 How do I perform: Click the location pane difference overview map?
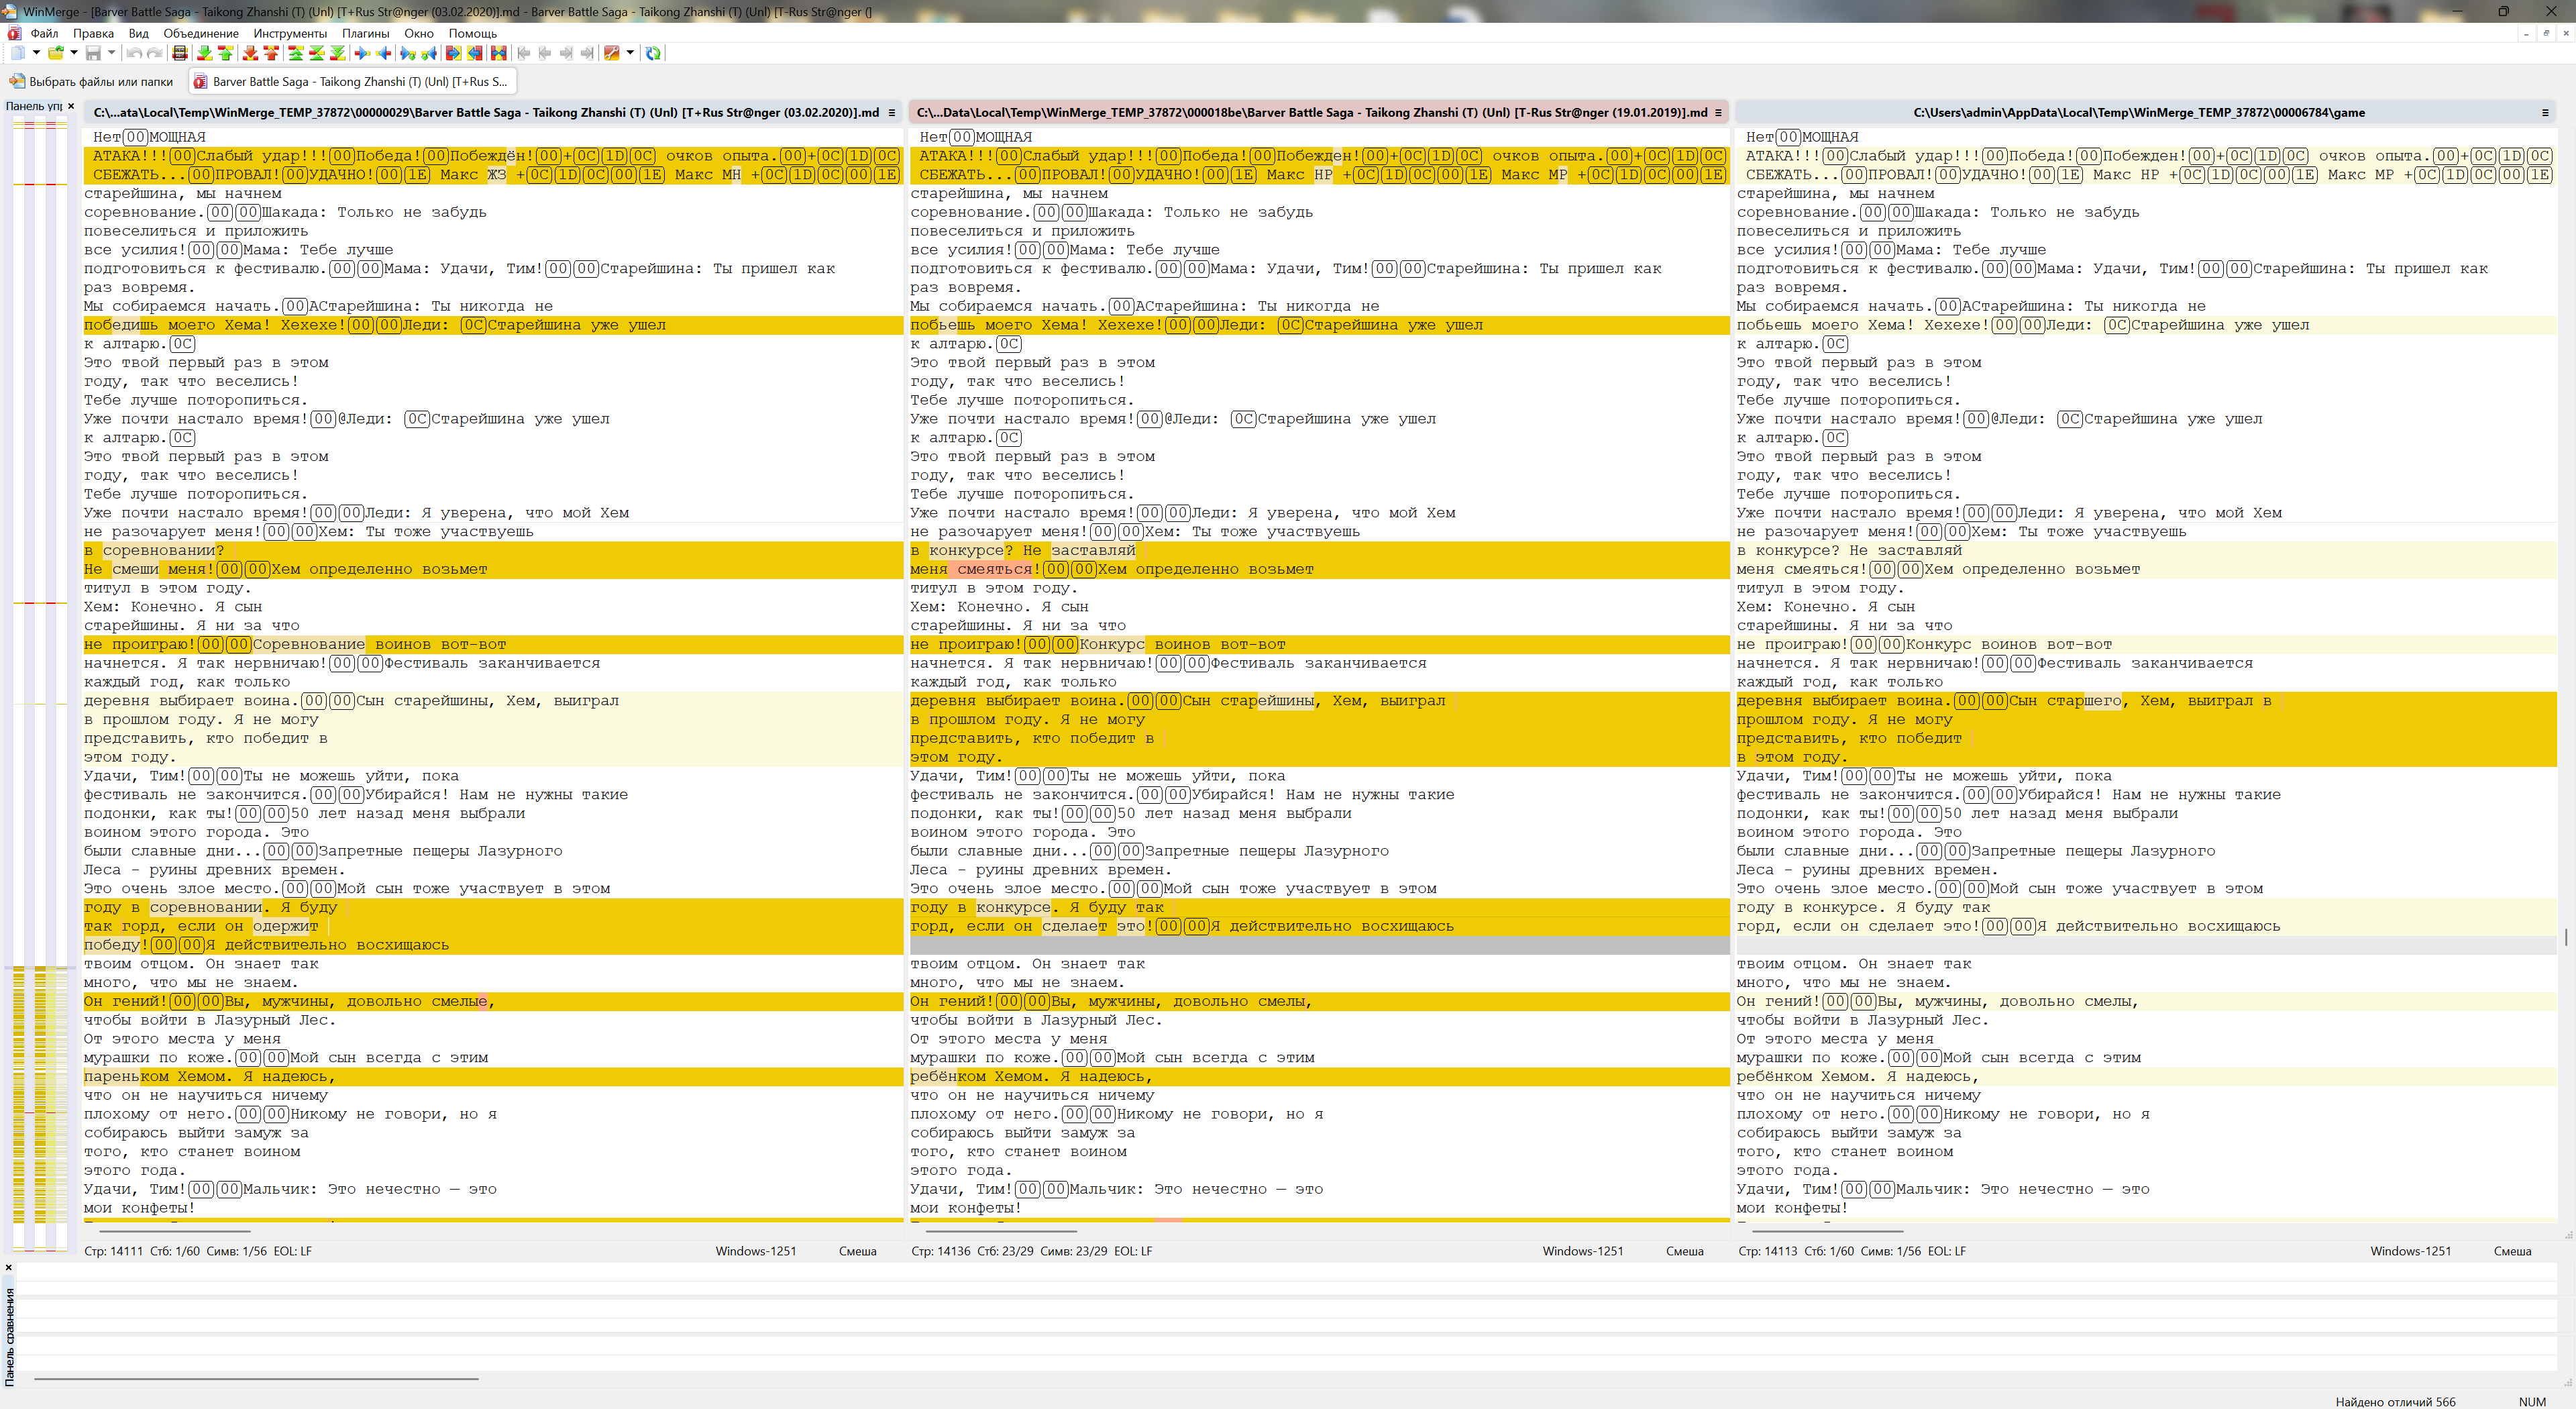click(41, 683)
